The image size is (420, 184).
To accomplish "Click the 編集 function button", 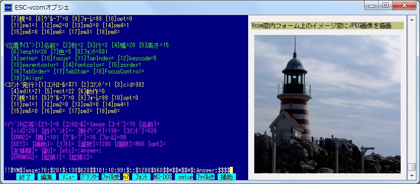I will pos(47,177).
